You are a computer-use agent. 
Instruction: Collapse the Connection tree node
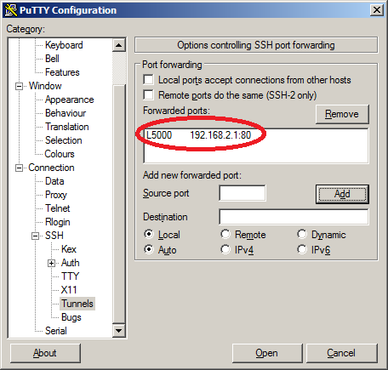[19, 168]
